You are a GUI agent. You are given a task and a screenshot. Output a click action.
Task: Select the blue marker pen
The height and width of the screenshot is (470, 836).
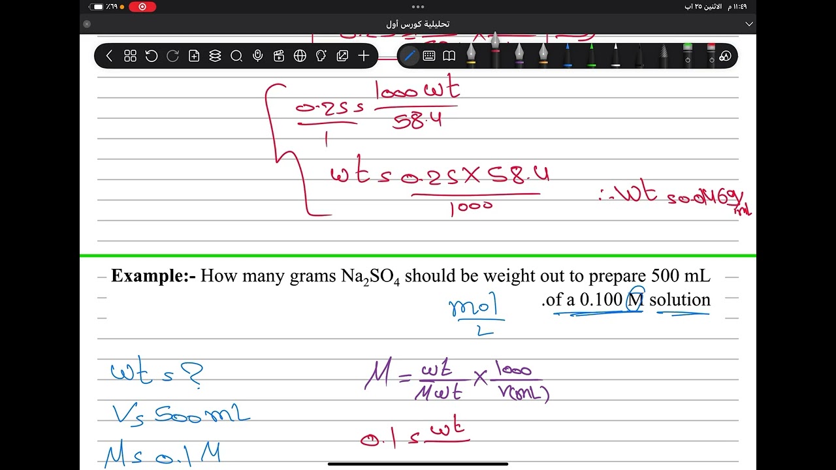coord(568,55)
